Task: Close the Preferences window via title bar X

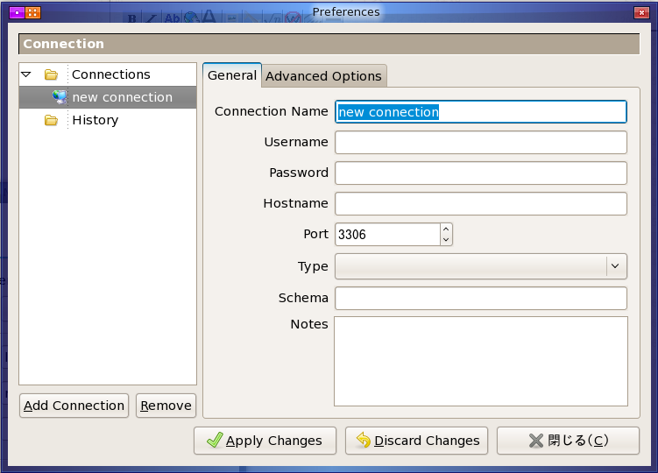Action: click(x=641, y=12)
